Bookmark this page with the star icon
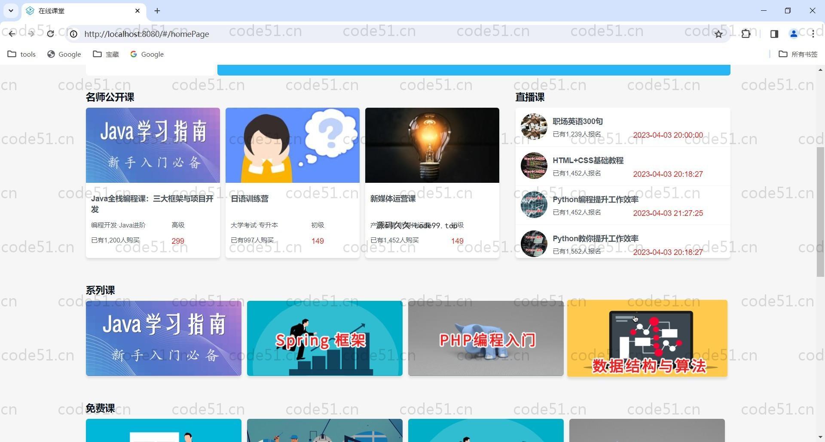This screenshot has width=825, height=442. (x=718, y=34)
